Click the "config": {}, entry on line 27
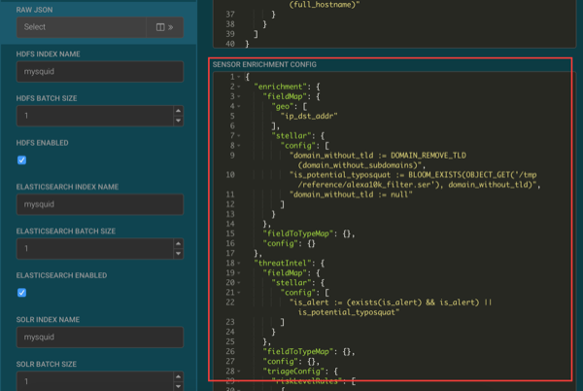Viewport: 583px width, 391px height. 291,361
